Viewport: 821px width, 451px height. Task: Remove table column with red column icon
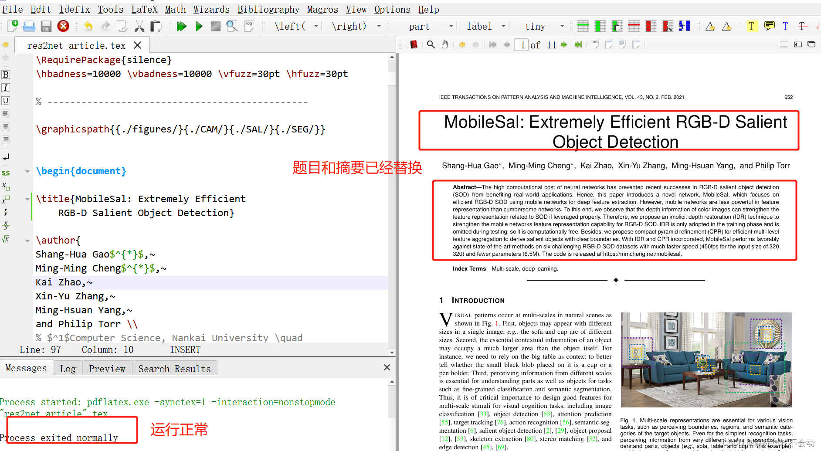(651, 27)
